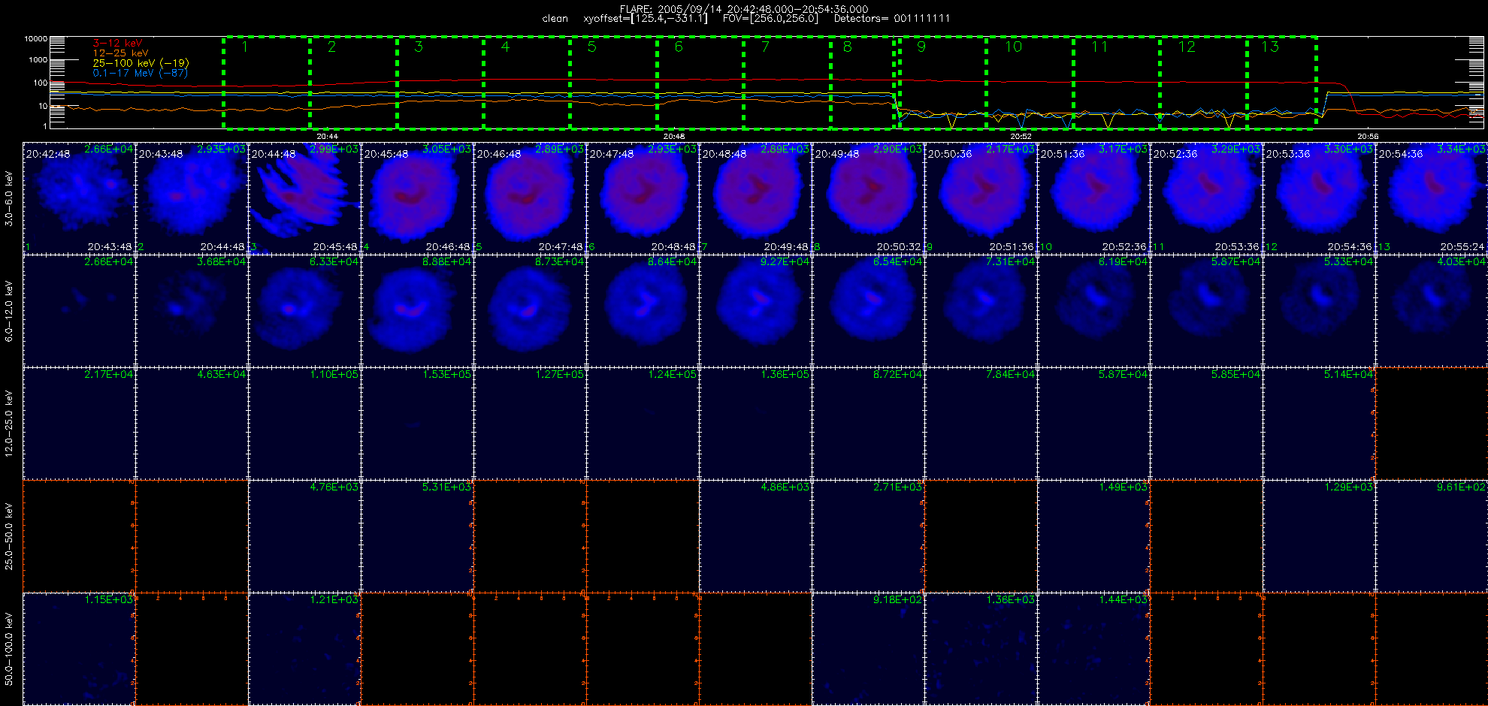Open the 20:52:36 image in 3.0-6.0 keV row
1488x706 pixels.
pos(1207,198)
